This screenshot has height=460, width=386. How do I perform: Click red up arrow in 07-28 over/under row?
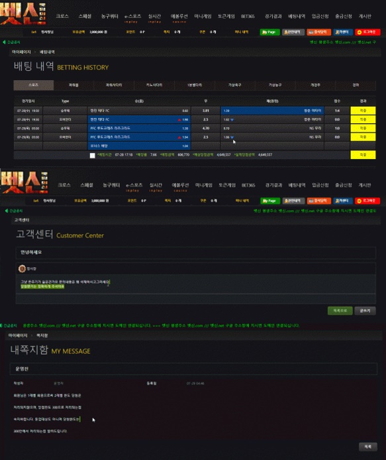click(179, 120)
